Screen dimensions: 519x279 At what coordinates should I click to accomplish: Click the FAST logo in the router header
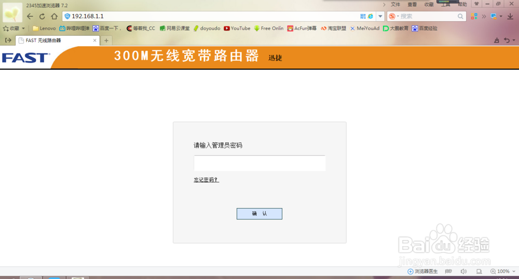(26, 58)
